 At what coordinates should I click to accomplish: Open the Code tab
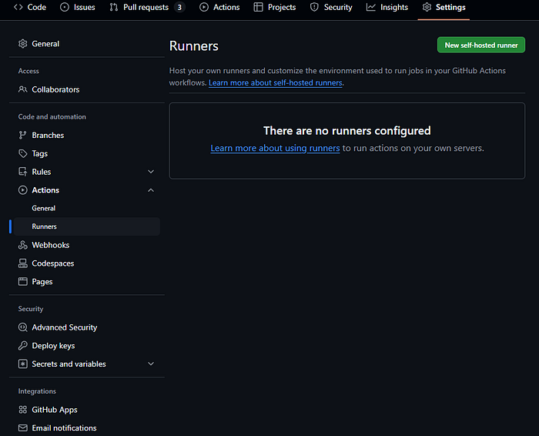click(30, 7)
